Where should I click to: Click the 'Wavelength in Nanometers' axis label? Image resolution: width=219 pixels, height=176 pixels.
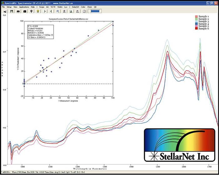pyautogui.click(x=90, y=169)
